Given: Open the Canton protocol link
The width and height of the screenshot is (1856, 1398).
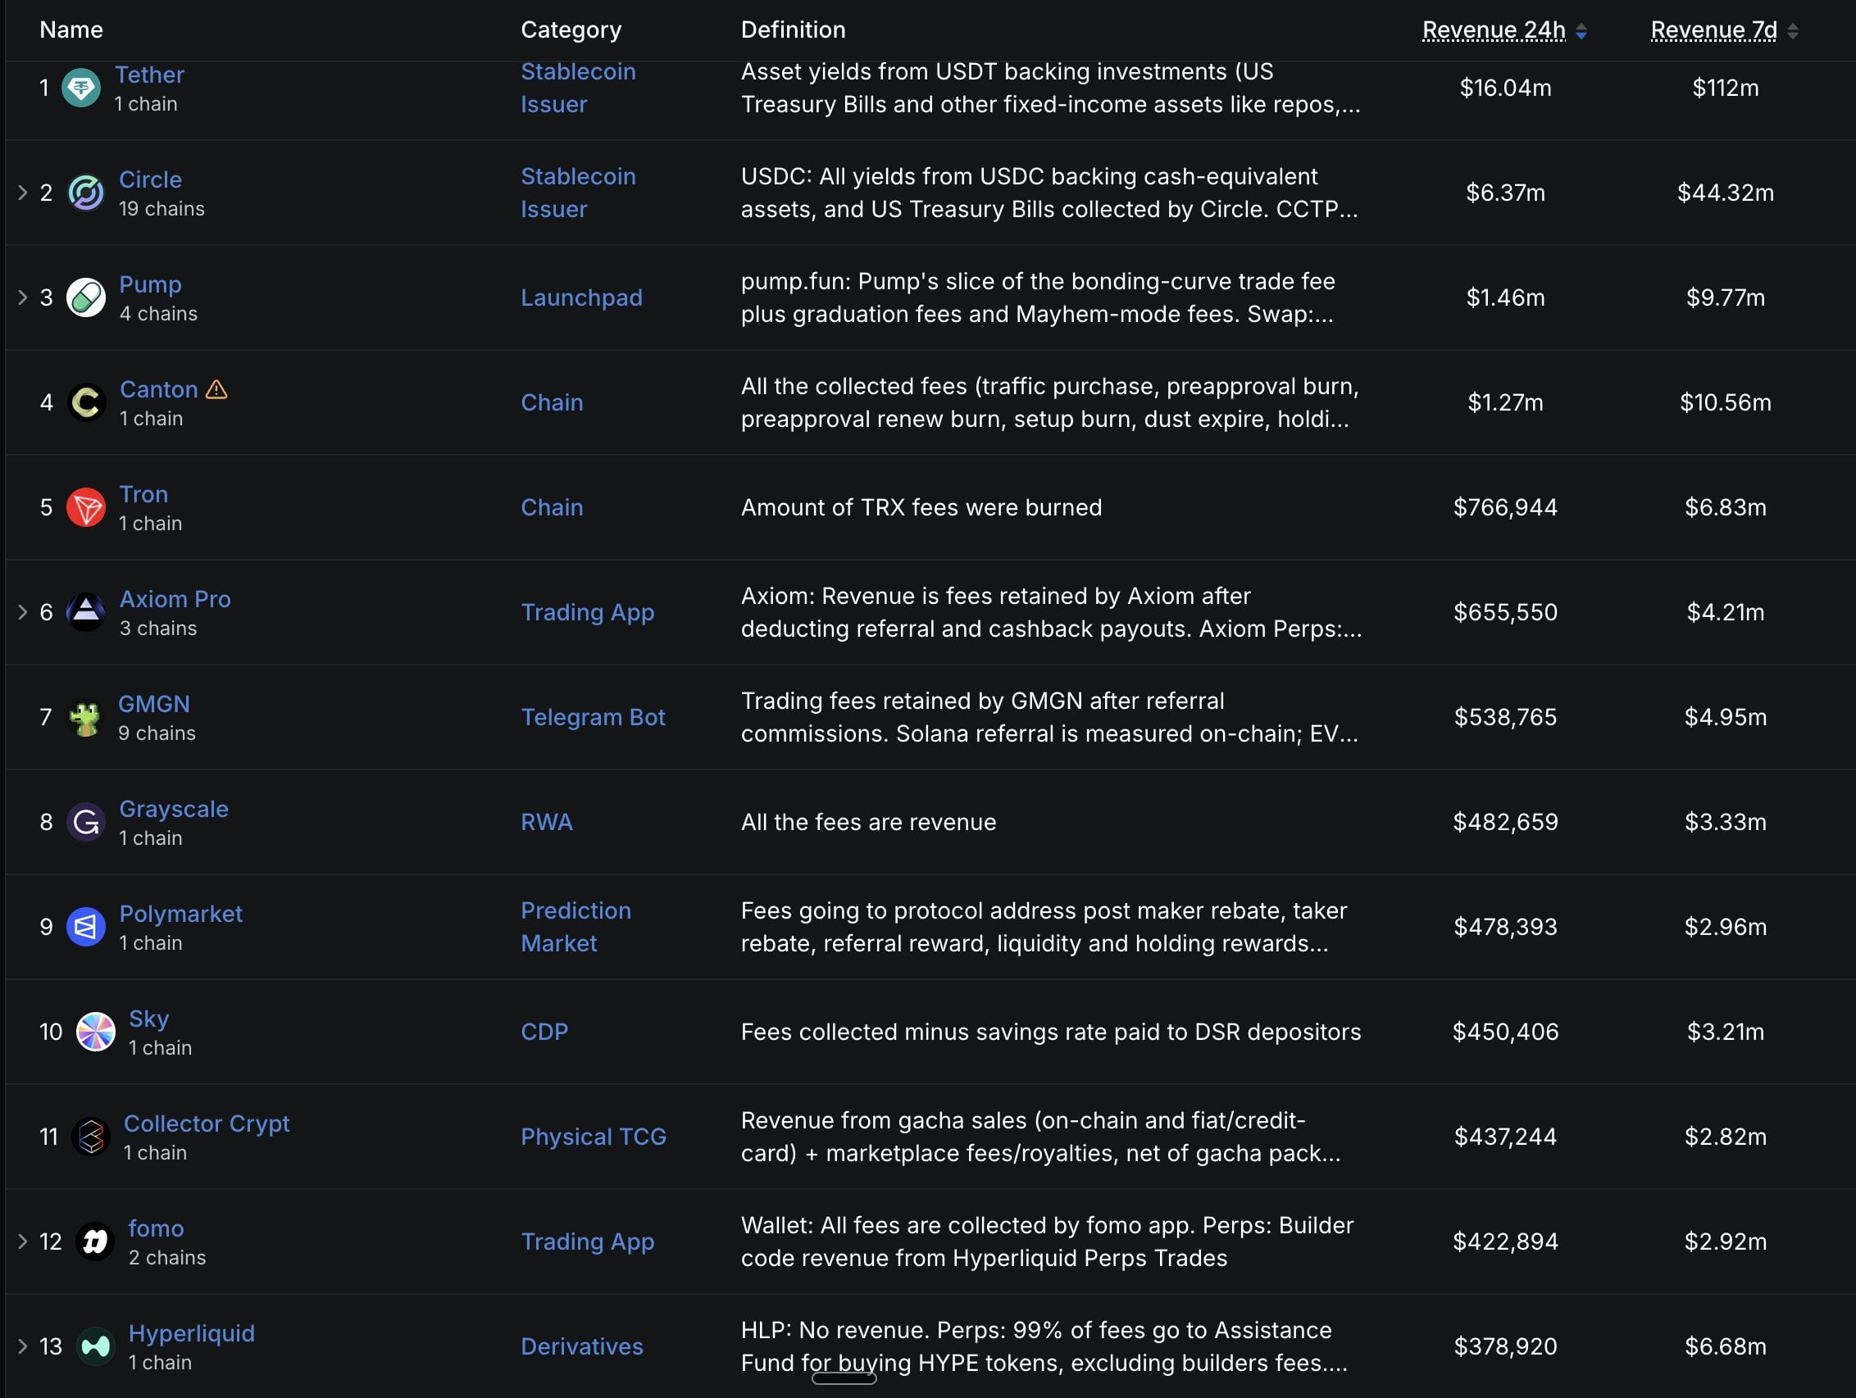Looking at the screenshot, I should click(x=158, y=389).
